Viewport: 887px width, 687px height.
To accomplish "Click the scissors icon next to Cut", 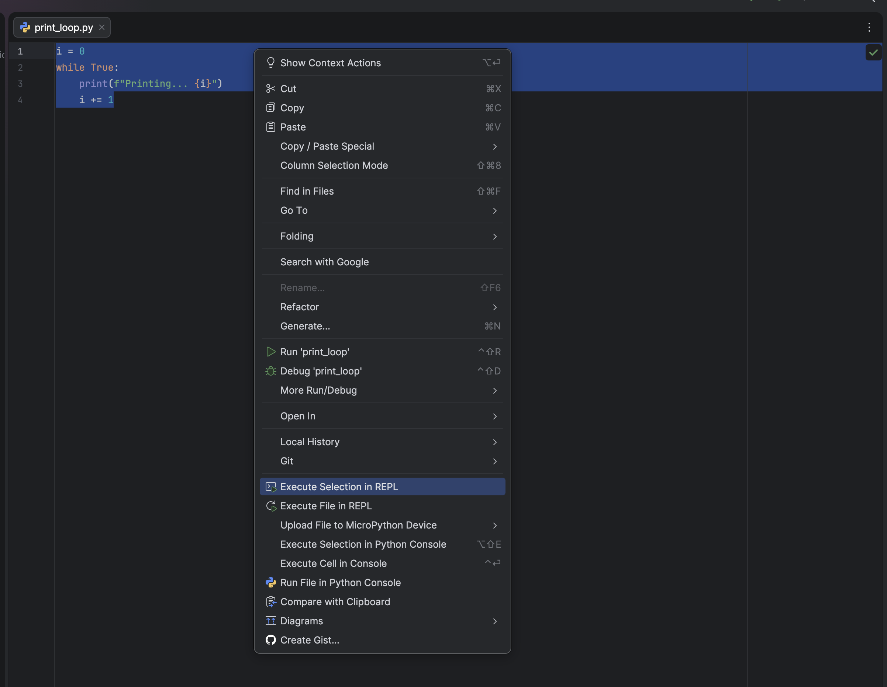I will pos(270,88).
